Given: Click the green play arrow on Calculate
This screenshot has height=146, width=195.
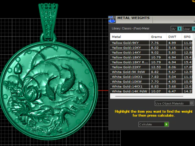Looking at the screenshot, I should [166, 124].
